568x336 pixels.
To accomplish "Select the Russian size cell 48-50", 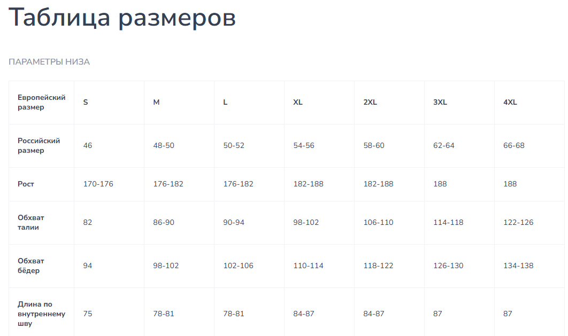I will 164,145.
